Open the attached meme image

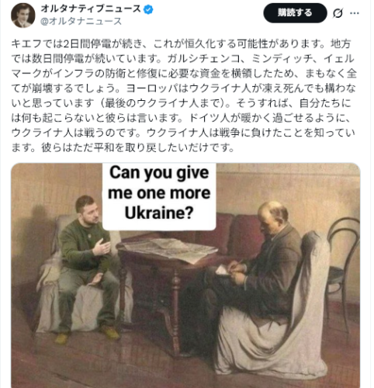(x=185, y=275)
